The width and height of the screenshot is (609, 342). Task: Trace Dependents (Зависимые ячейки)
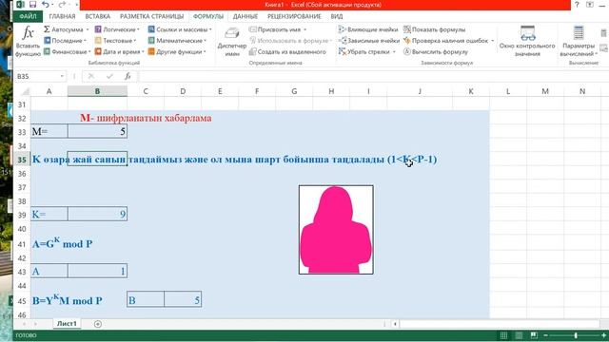point(369,40)
